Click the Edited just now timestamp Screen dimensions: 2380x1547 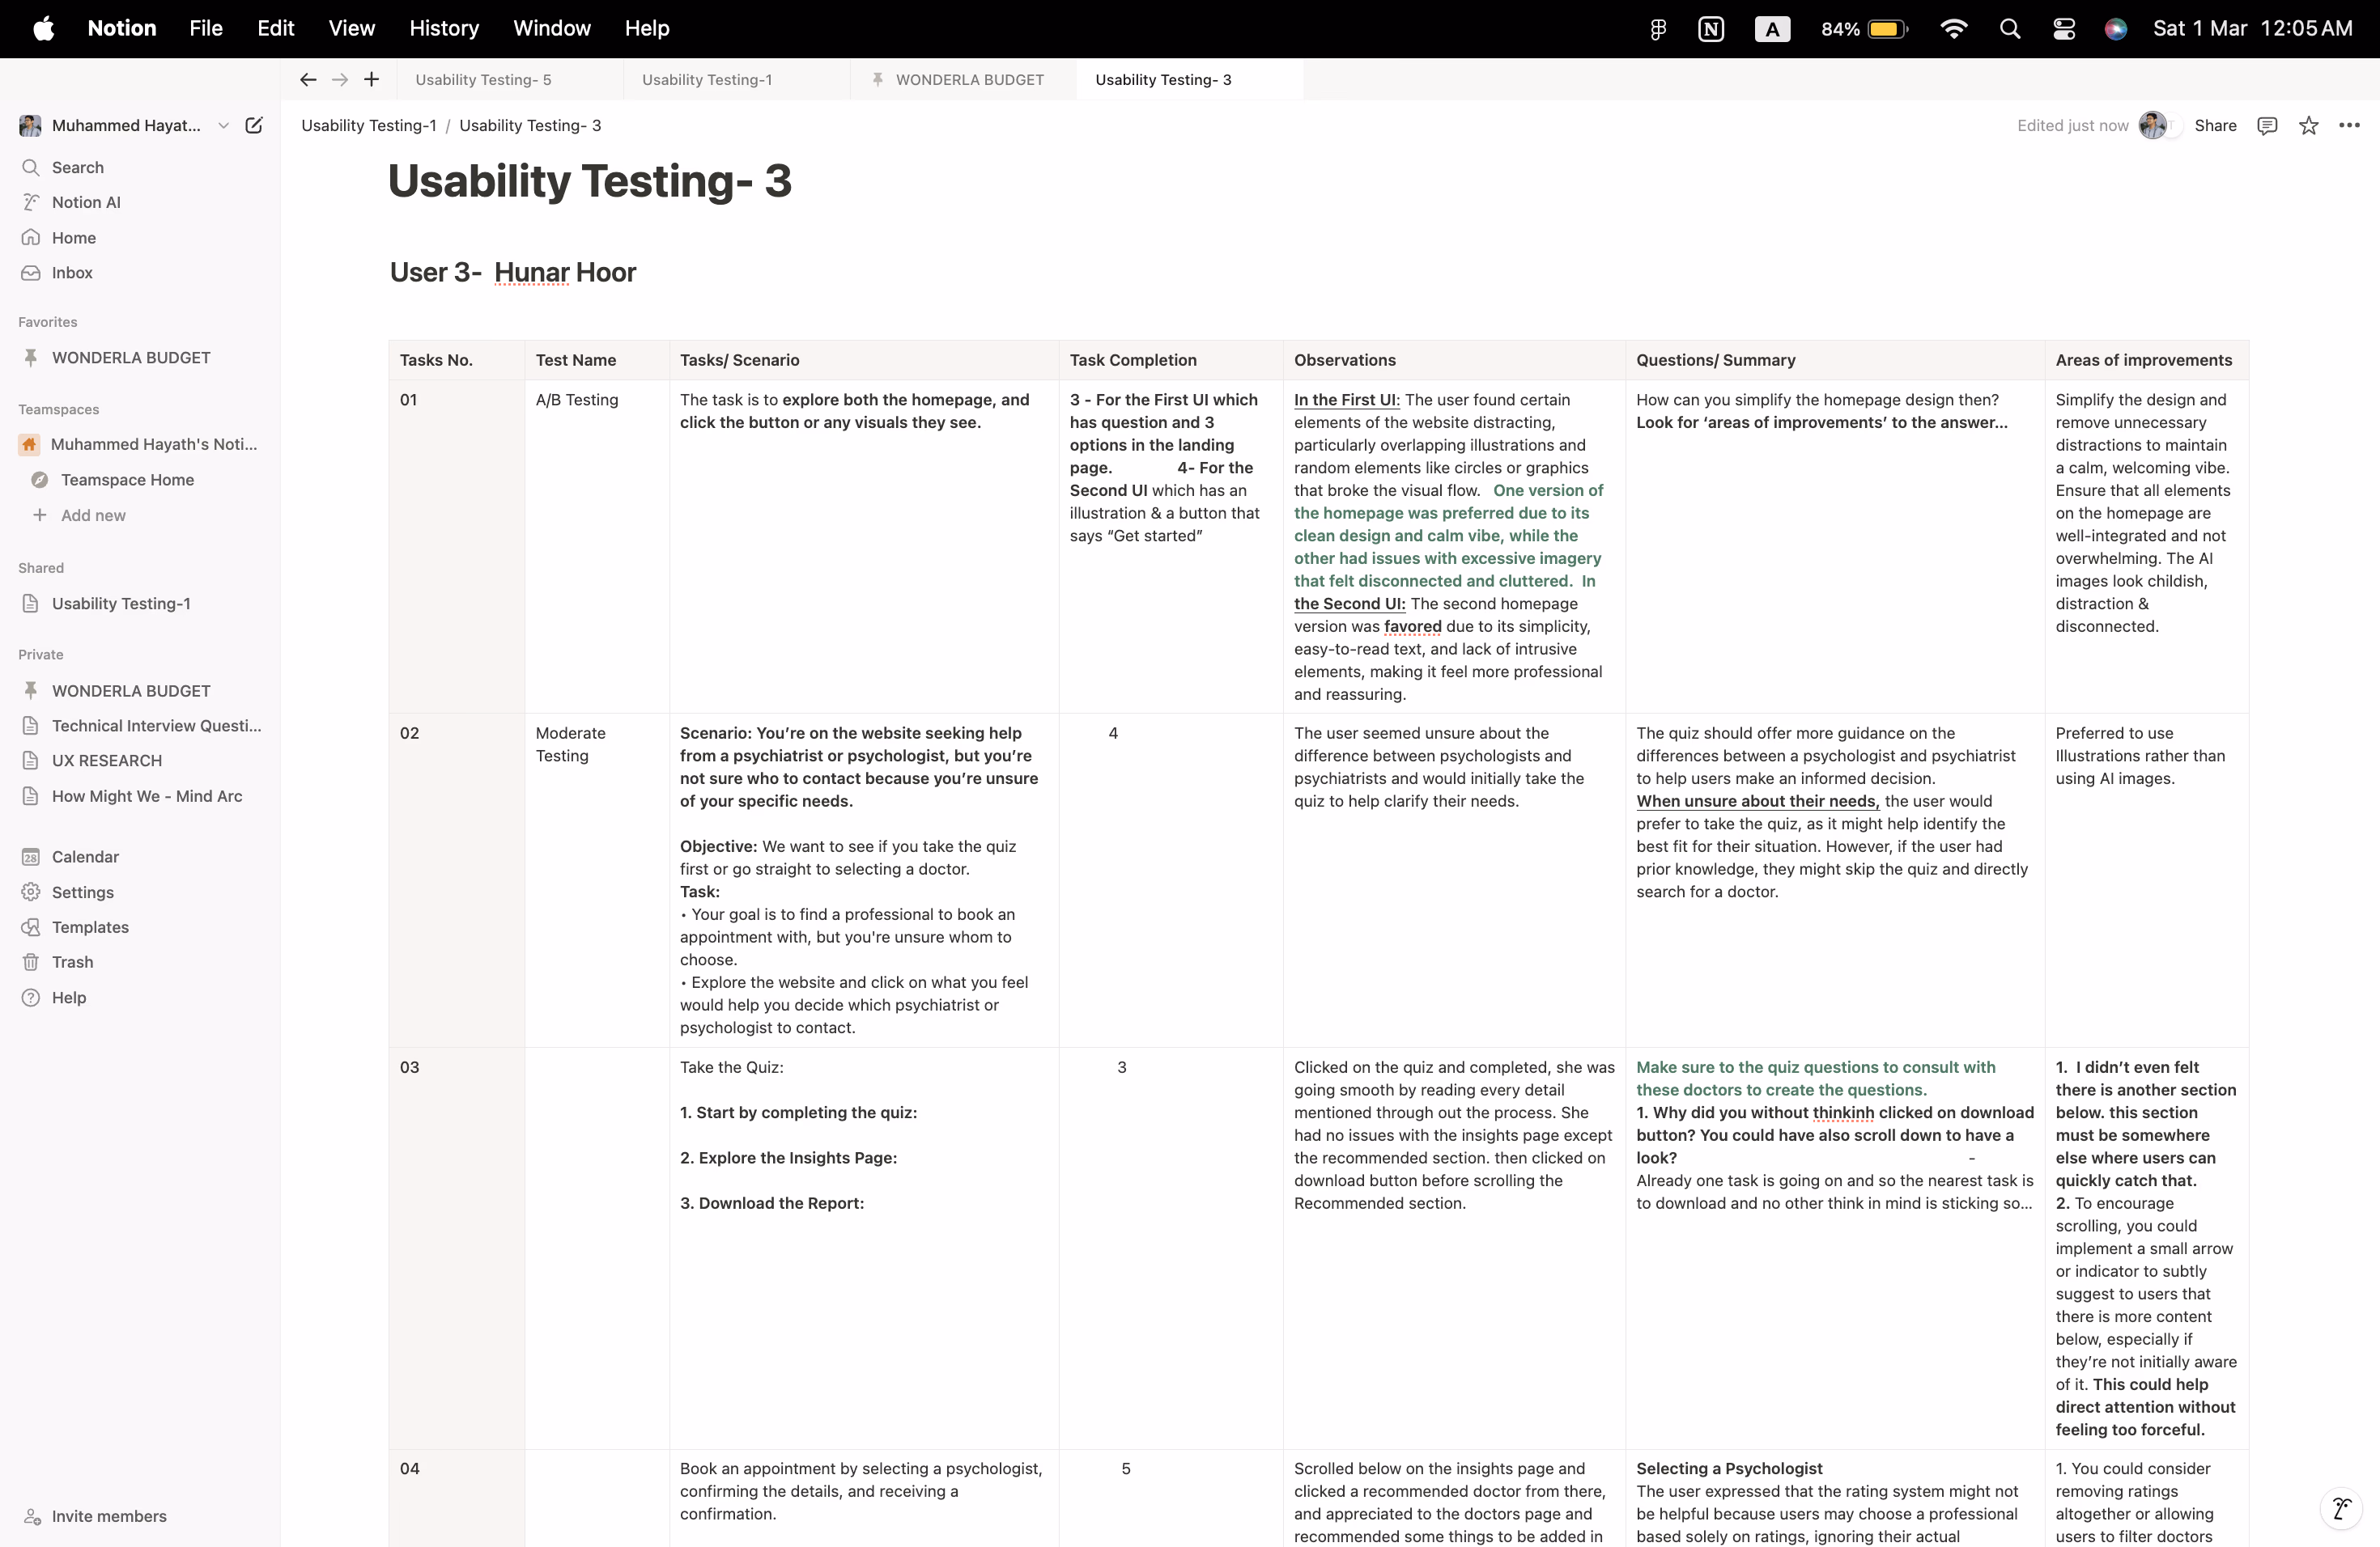[2072, 126]
